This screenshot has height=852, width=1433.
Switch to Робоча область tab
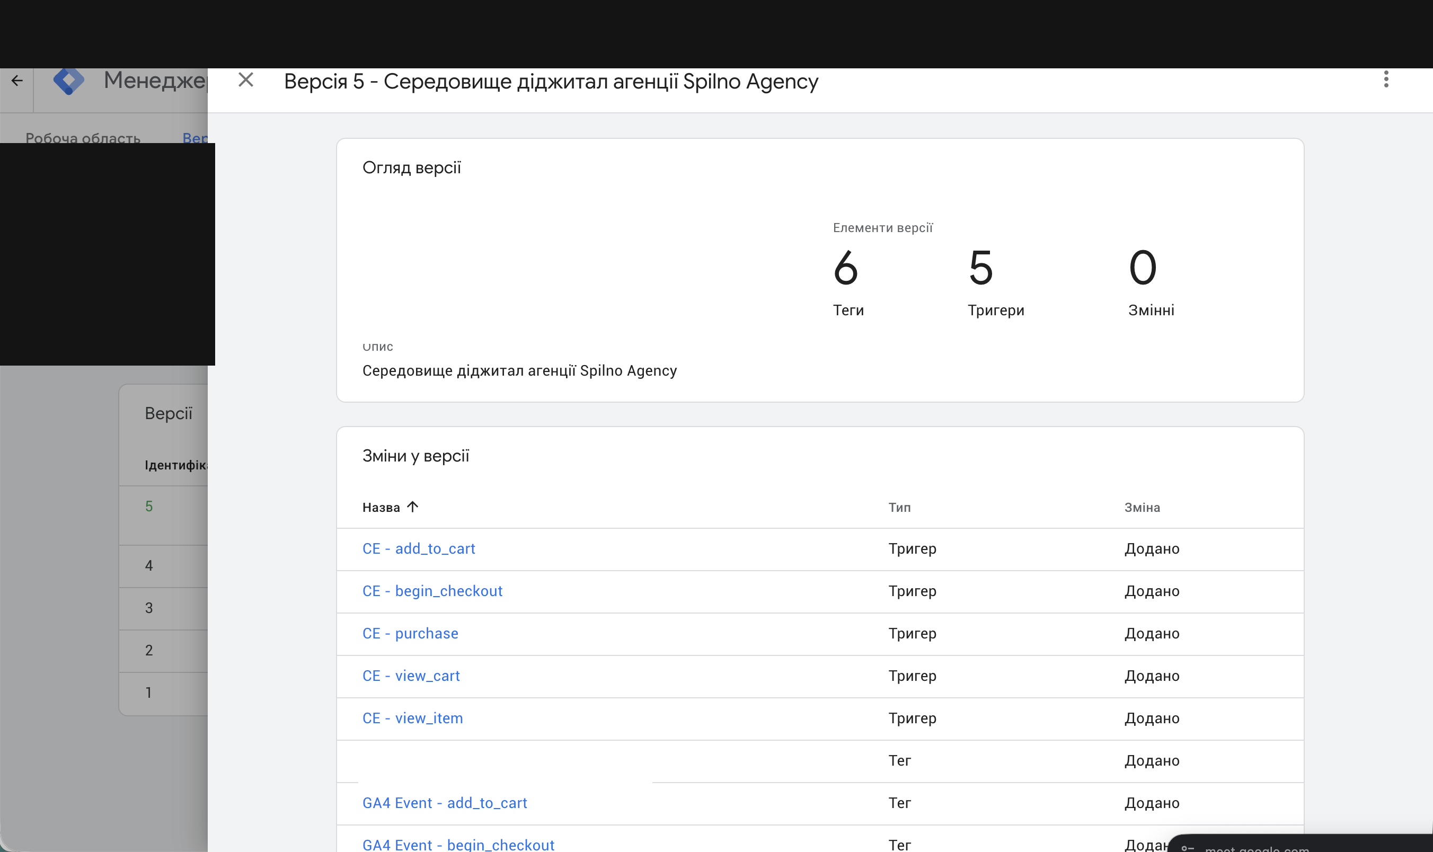coord(83,138)
